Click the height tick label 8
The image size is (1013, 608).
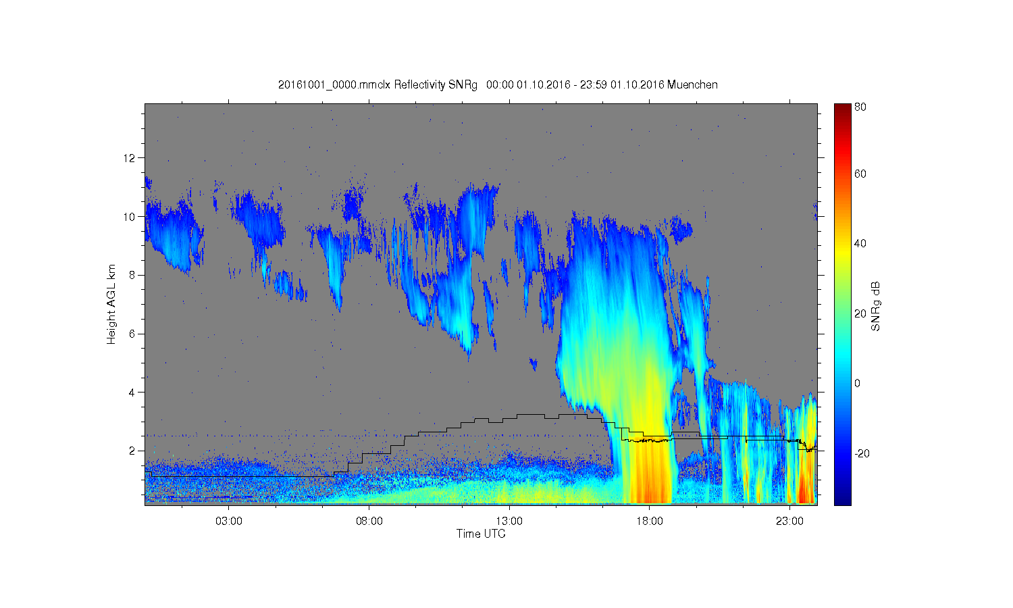pyautogui.click(x=132, y=275)
